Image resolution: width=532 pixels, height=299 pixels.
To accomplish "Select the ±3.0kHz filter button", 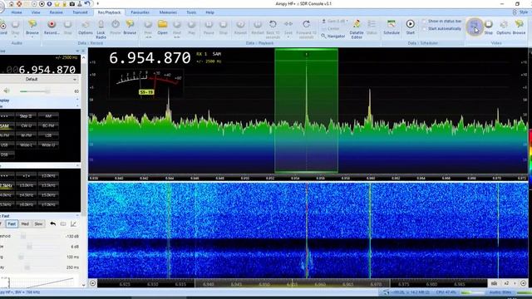I will point(26,185).
